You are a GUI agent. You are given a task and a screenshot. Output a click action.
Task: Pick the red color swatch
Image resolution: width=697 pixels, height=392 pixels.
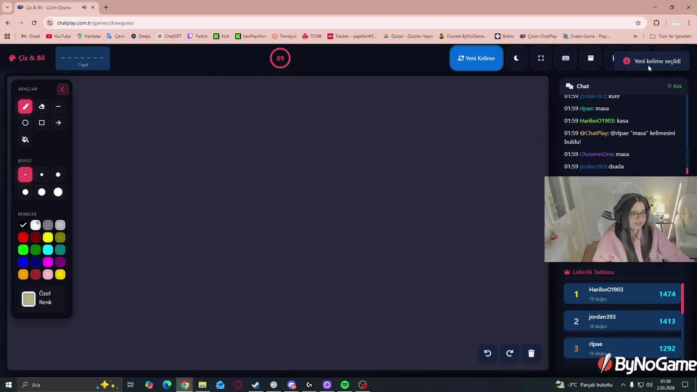tap(23, 237)
